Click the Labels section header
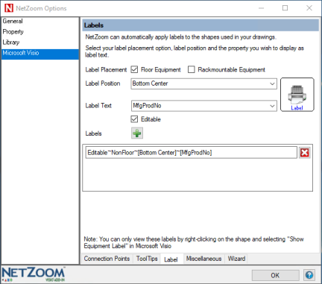The width and height of the screenshot is (322, 284). [201, 25]
